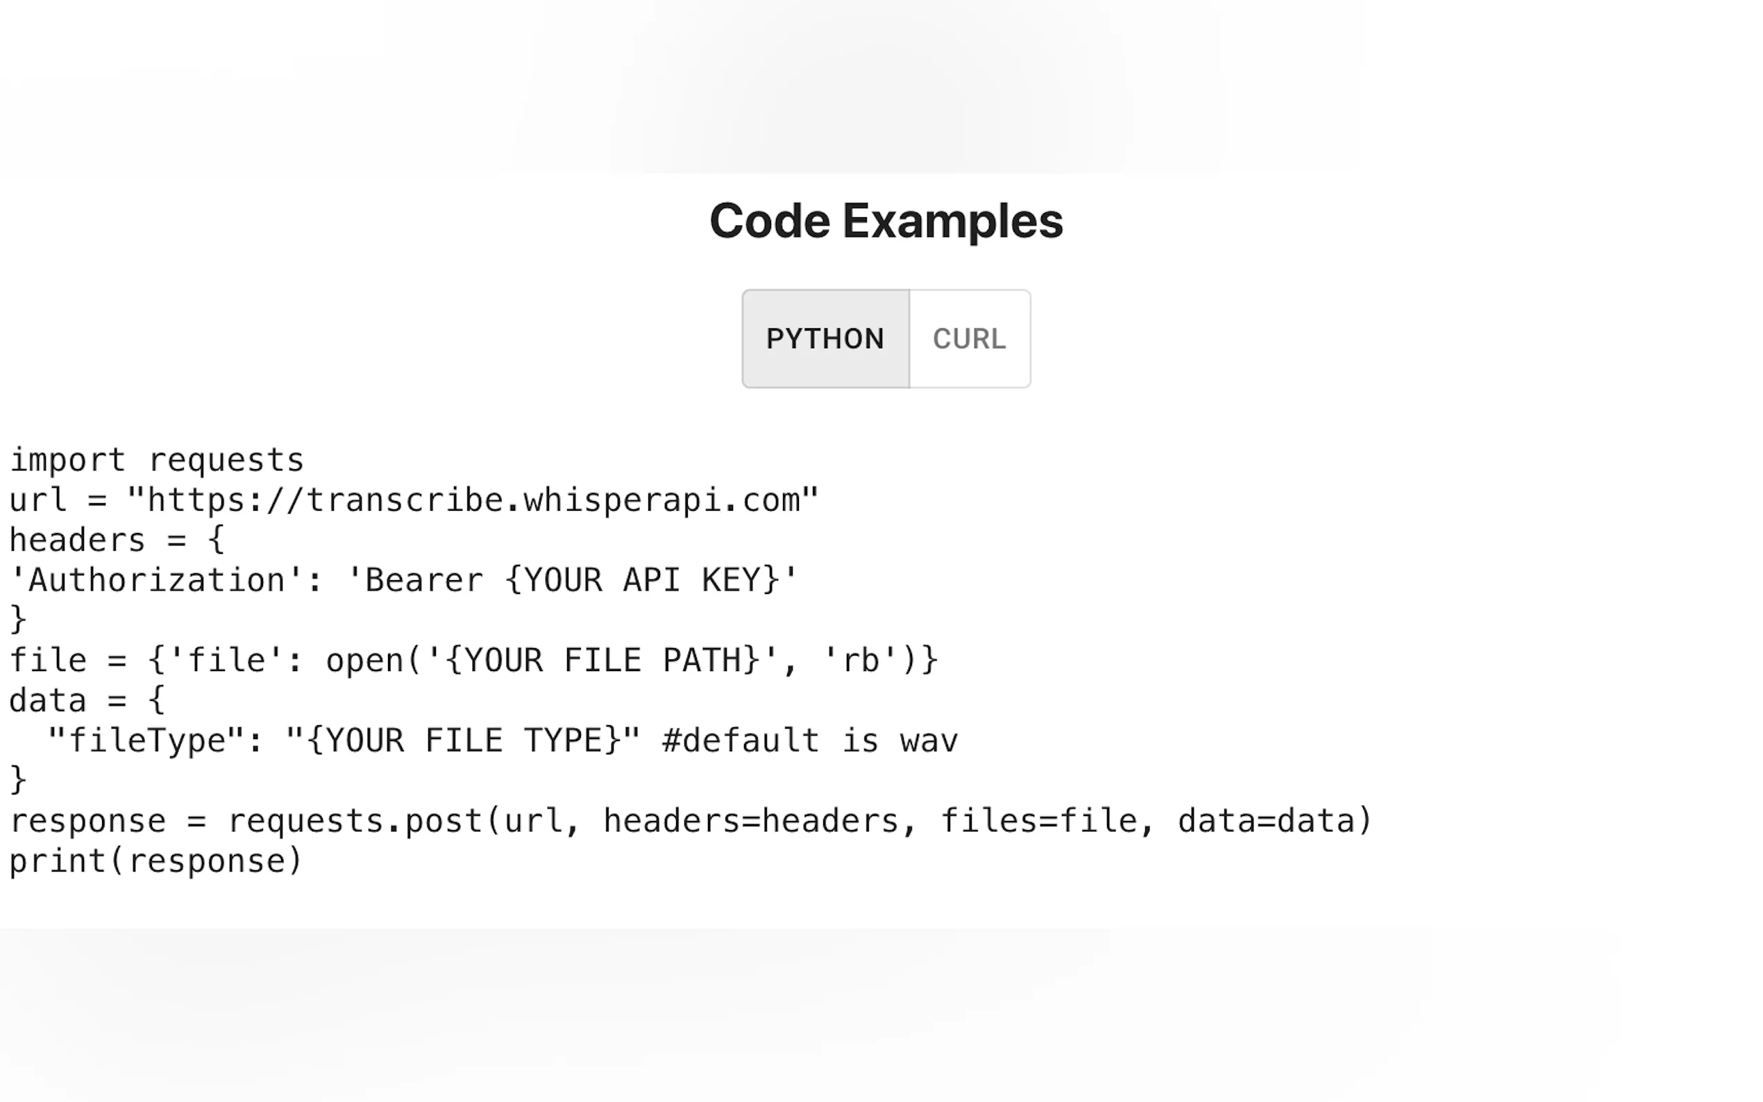Click the "fileType" key text

[x=146, y=741]
